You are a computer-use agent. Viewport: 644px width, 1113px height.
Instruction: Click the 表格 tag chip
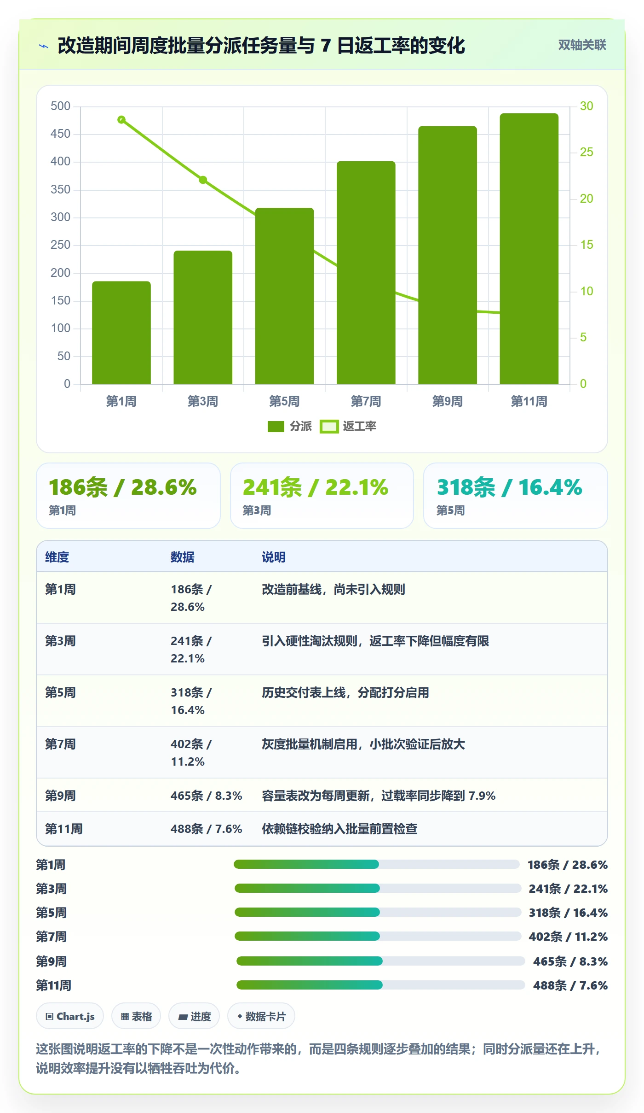(136, 1016)
